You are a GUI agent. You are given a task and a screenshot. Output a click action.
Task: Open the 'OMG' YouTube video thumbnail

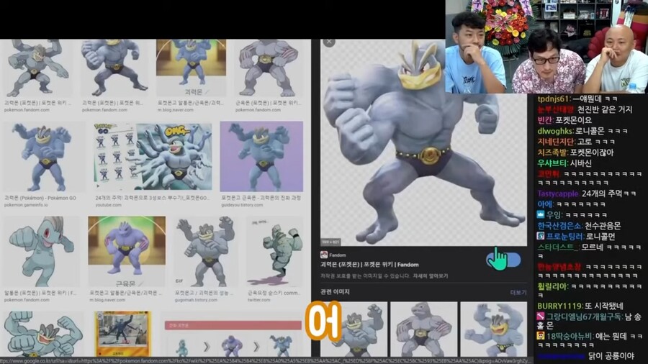[x=153, y=156]
